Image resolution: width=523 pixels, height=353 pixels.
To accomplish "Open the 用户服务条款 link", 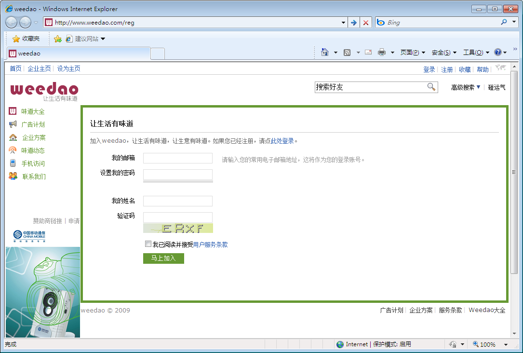I will pos(211,244).
